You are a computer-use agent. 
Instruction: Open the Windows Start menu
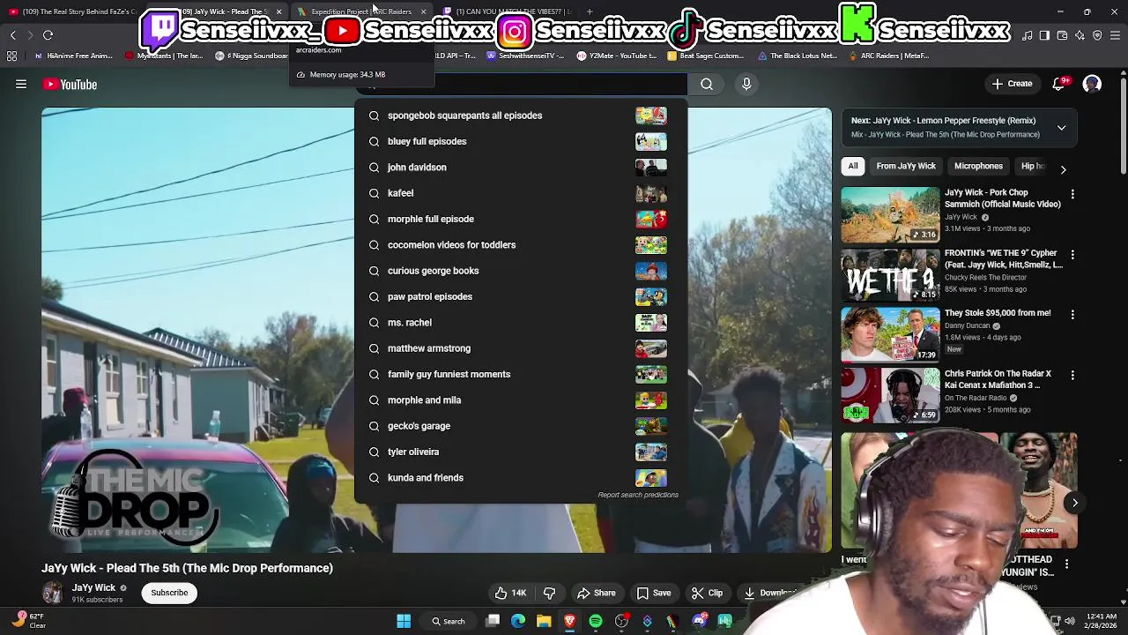click(404, 622)
